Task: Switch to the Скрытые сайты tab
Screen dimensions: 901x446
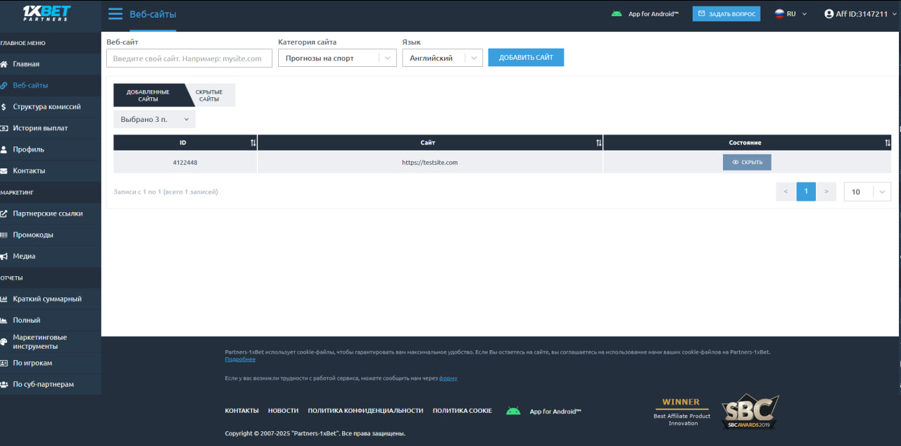Action: pyautogui.click(x=209, y=96)
